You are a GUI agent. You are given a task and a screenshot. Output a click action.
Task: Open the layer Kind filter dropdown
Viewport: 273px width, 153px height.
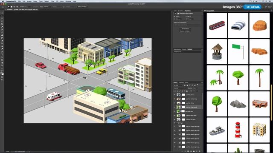point(178,85)
